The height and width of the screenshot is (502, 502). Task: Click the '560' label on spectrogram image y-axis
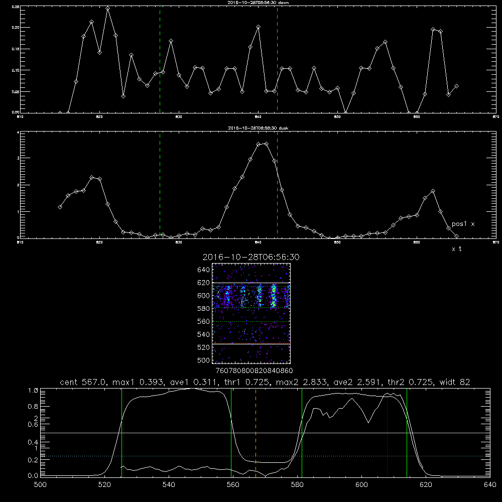point(204,321)
